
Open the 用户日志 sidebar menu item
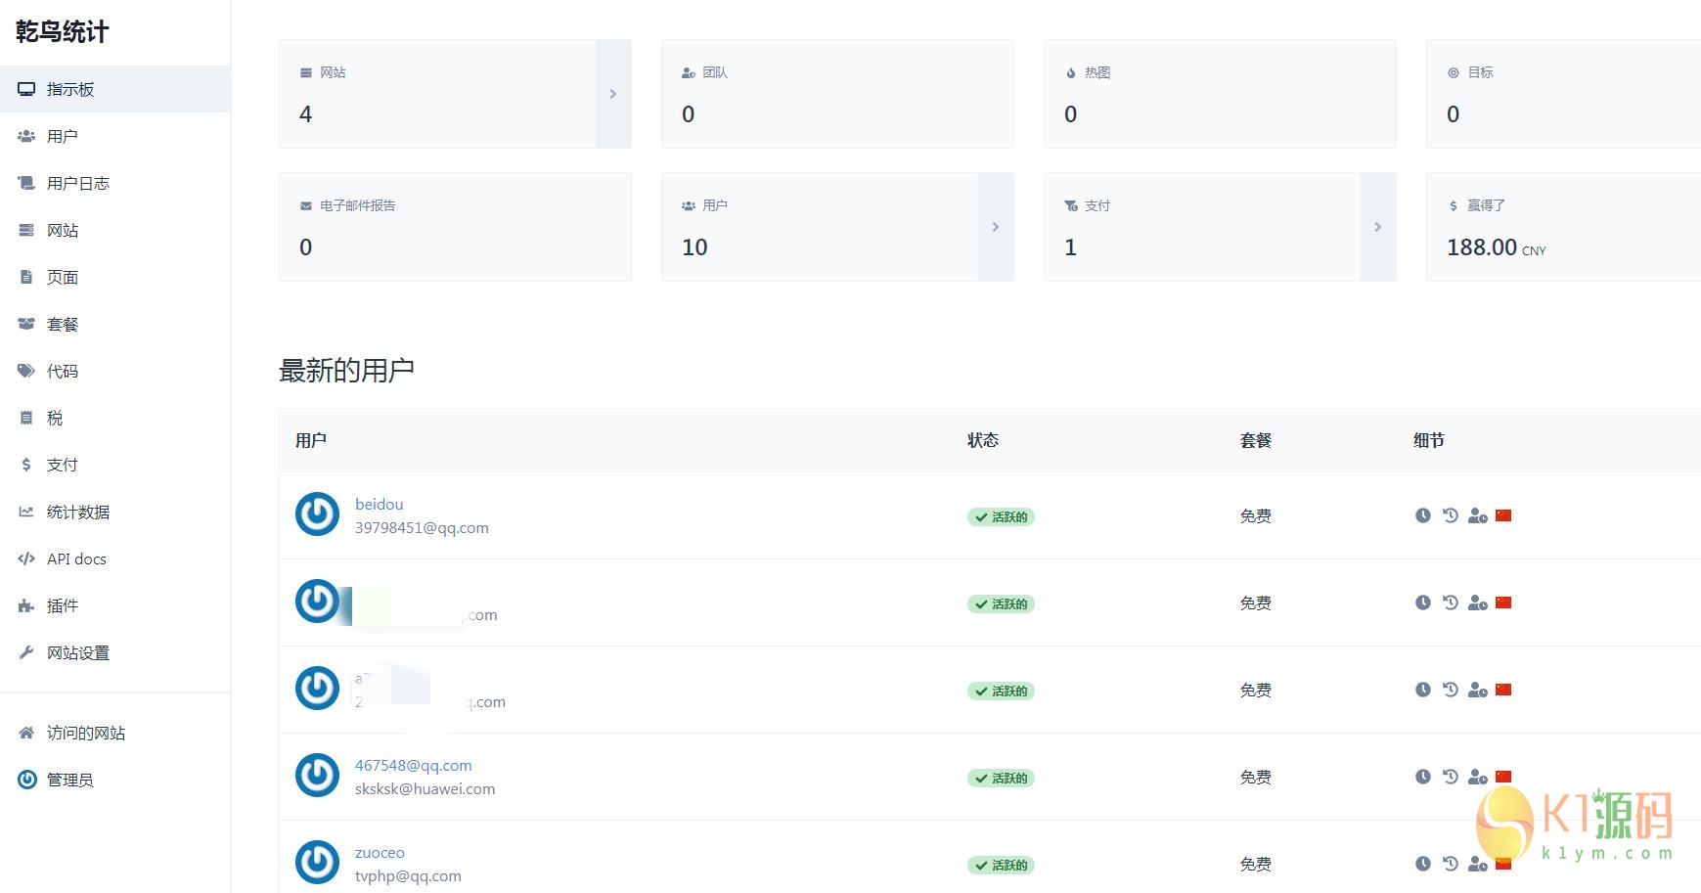(78, 183)
